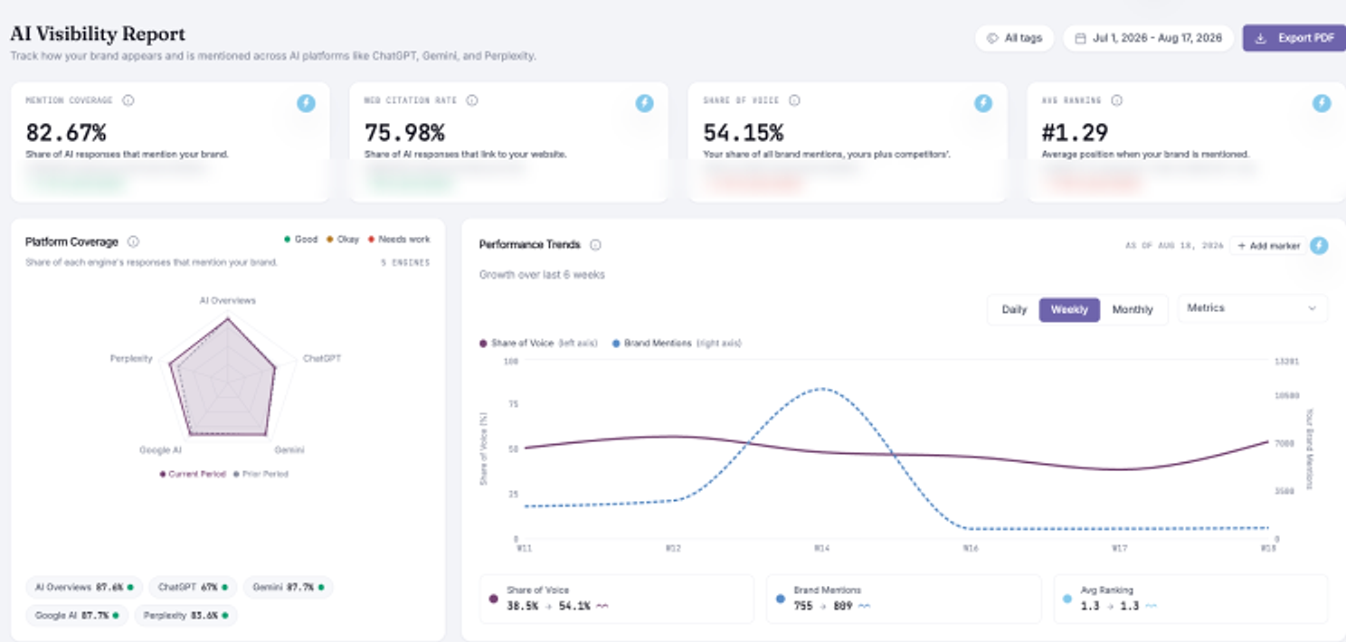Click the calendar icon in date range picker
Viewport: 1346px width, 642px height.
[1080, 38]
